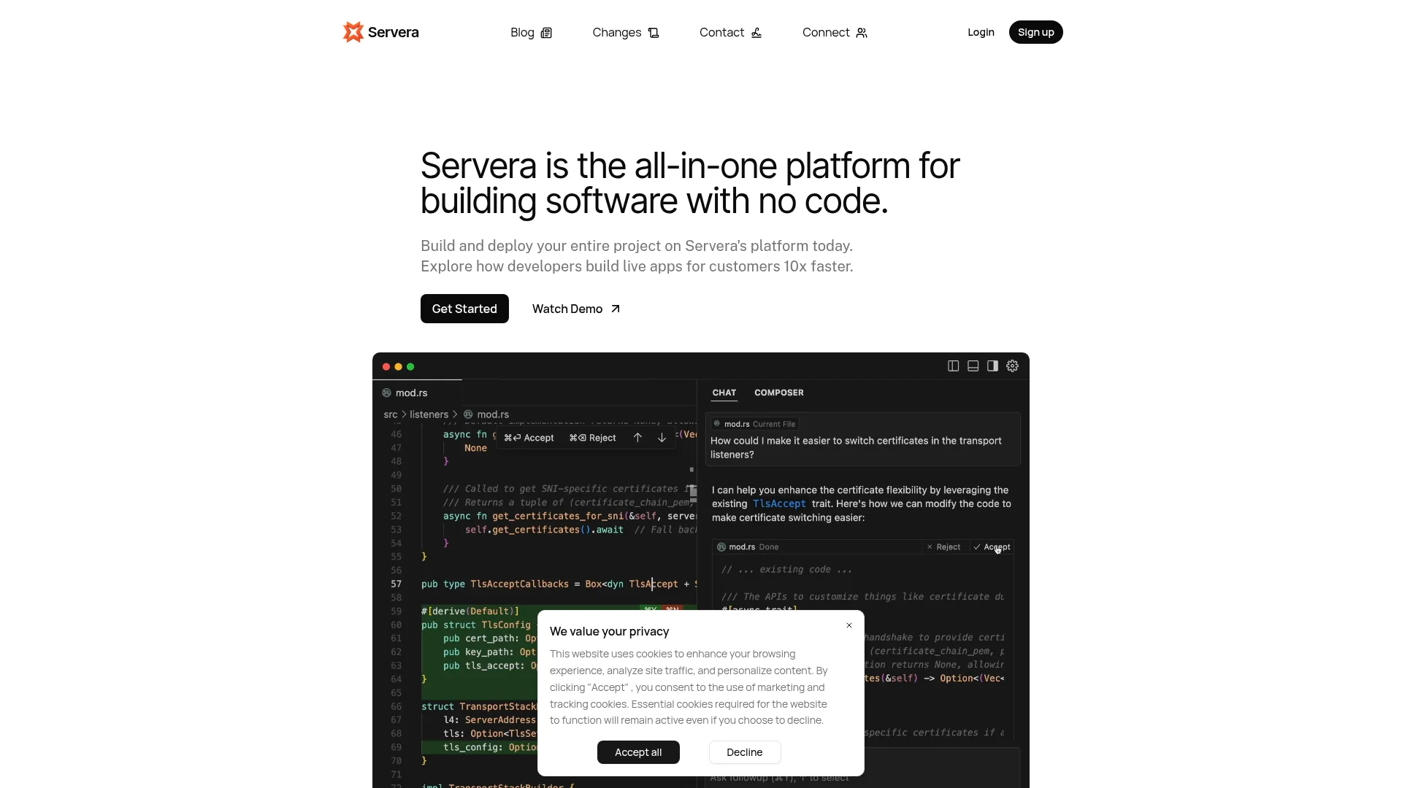Click the listeners breadcrumb segment
The height and width of the screenshot is (788, 1402).
(429, 414)
